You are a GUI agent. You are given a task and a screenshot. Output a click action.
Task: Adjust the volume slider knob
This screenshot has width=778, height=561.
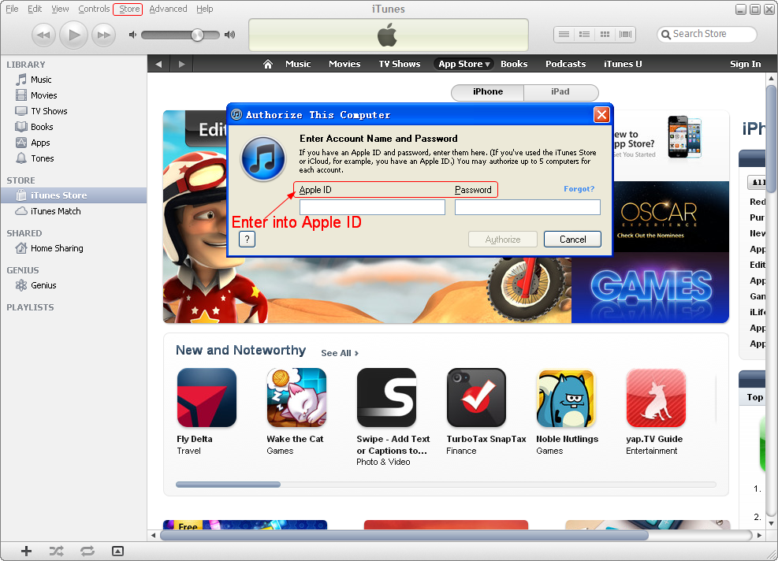pyautogui.click(x=198, y=35)
